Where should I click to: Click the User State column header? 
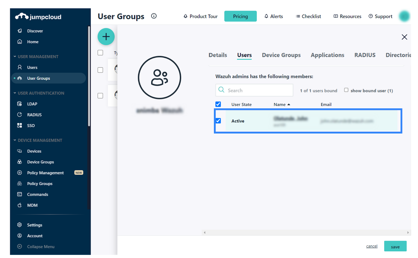pyautogui.click(x=241, y=104)
